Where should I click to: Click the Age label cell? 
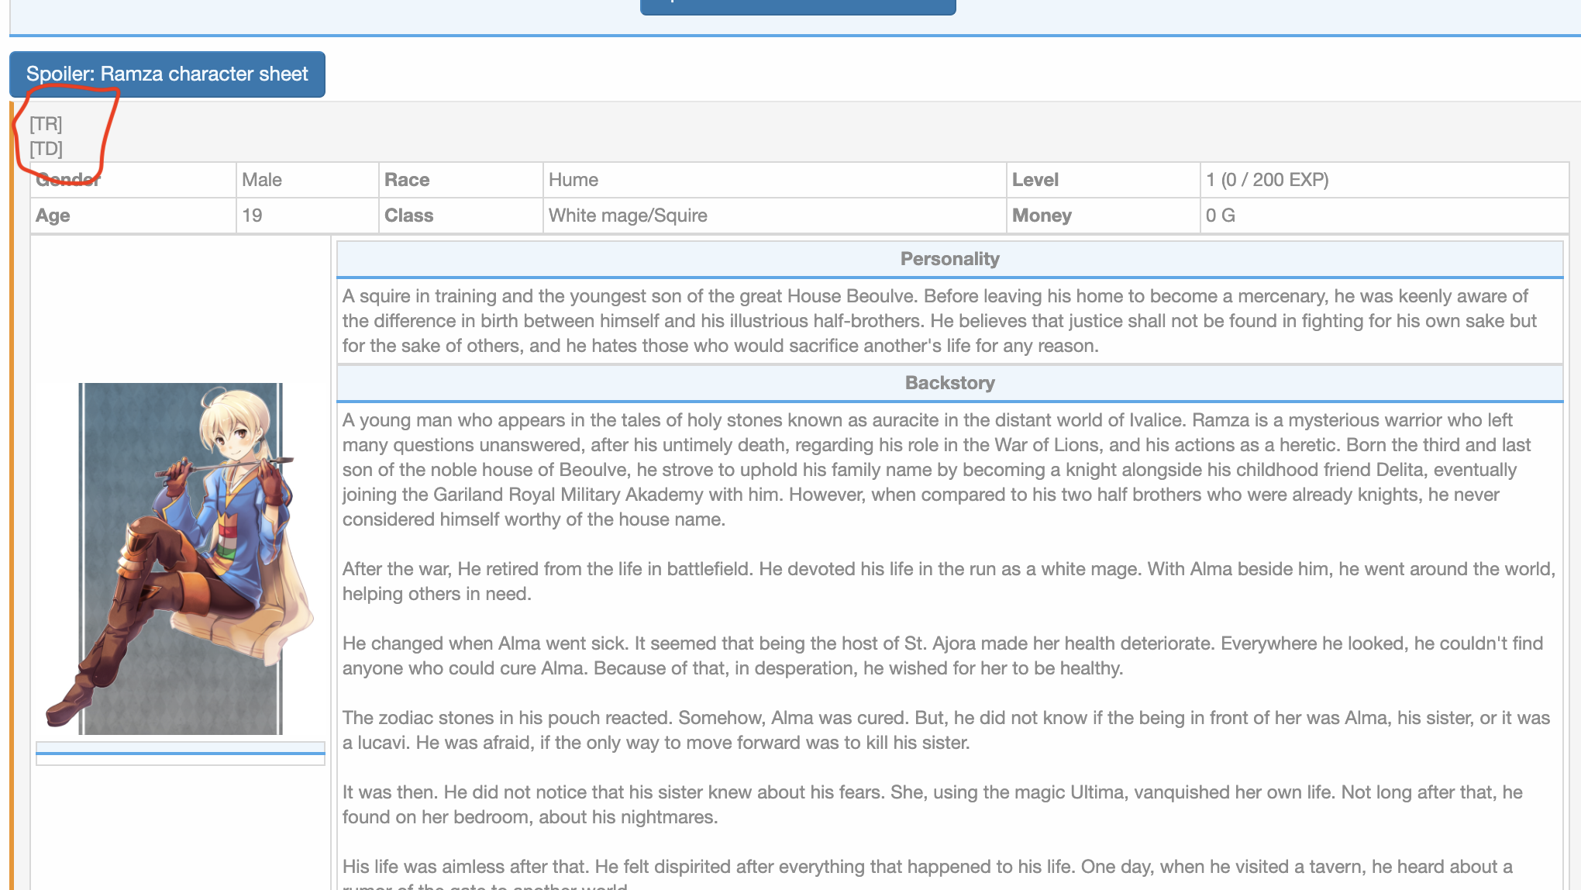click(x=53, y=216)
